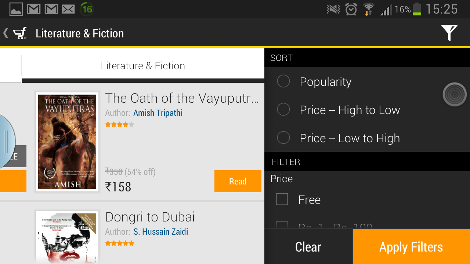Open the filter funnel icon
Screen dimensions: 470x264
(449, 33)
